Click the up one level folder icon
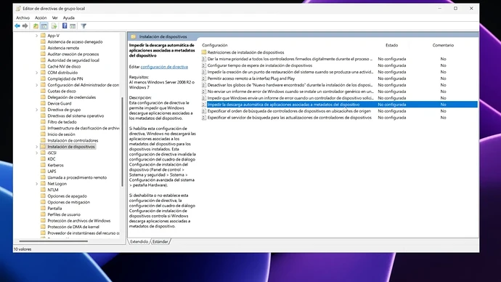The image size is (501, 282). tap(36, 26)
